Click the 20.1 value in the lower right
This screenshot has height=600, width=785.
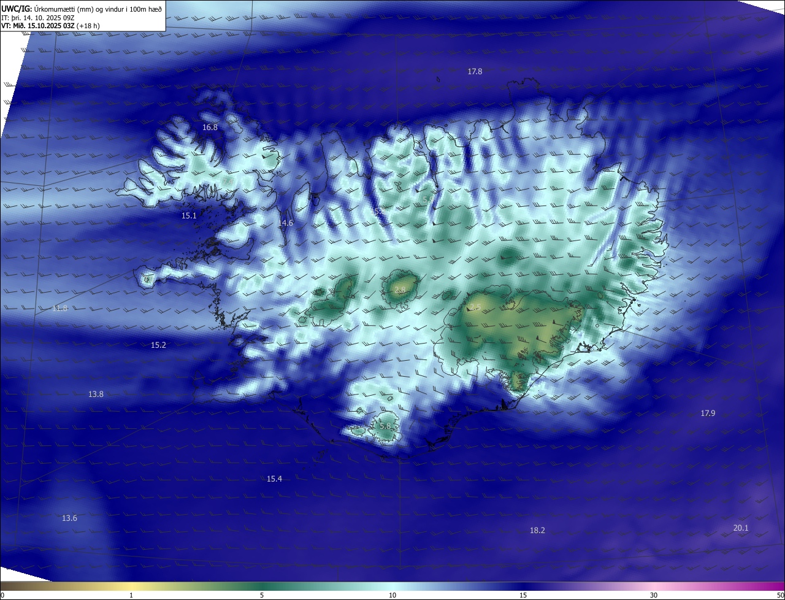point(741,528)
